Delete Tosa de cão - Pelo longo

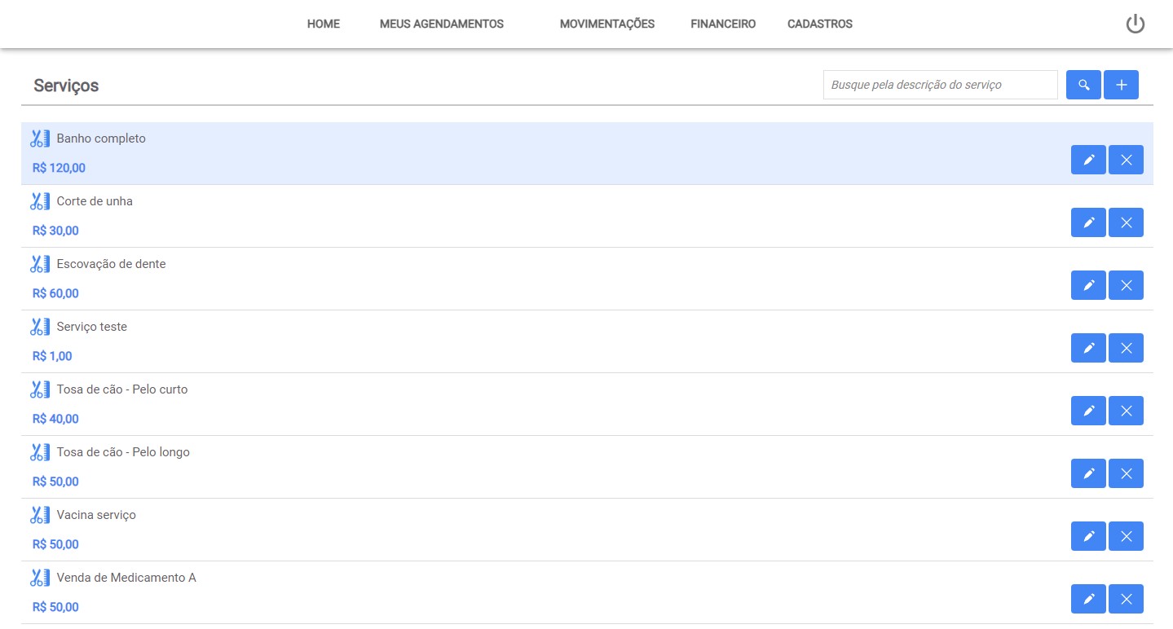tap(1126, 473)
